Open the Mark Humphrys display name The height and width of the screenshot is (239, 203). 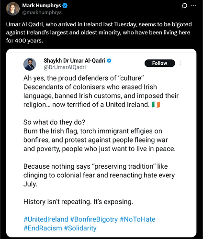42,5
